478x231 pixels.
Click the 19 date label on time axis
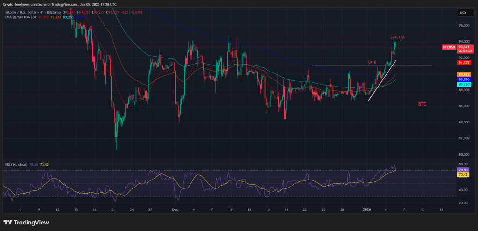(x=286, y=210)
